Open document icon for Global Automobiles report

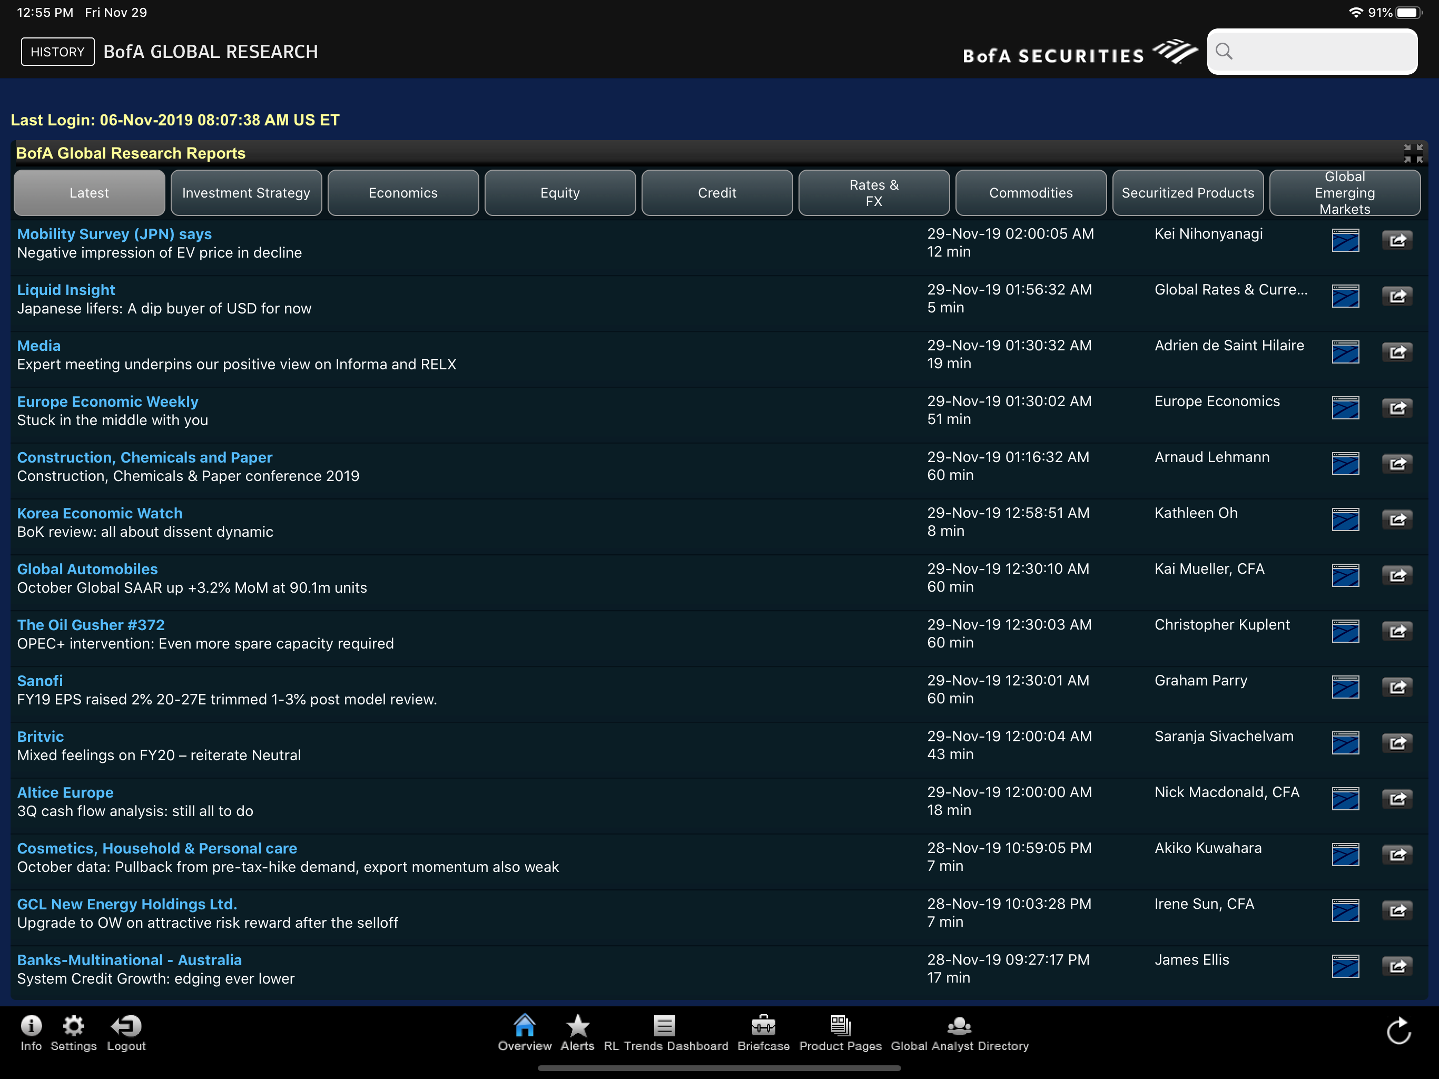pos(1345,576)
